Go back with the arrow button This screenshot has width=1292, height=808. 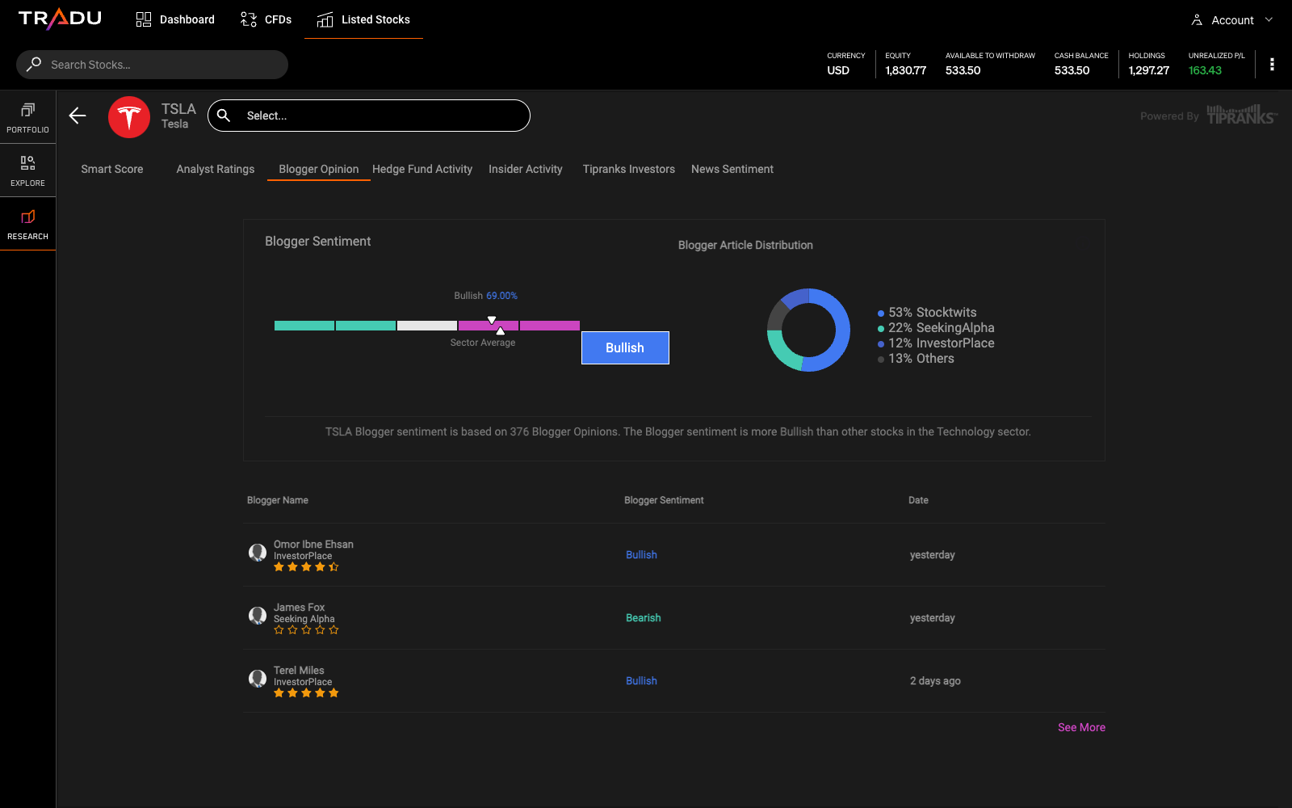[x=78, y=116]
